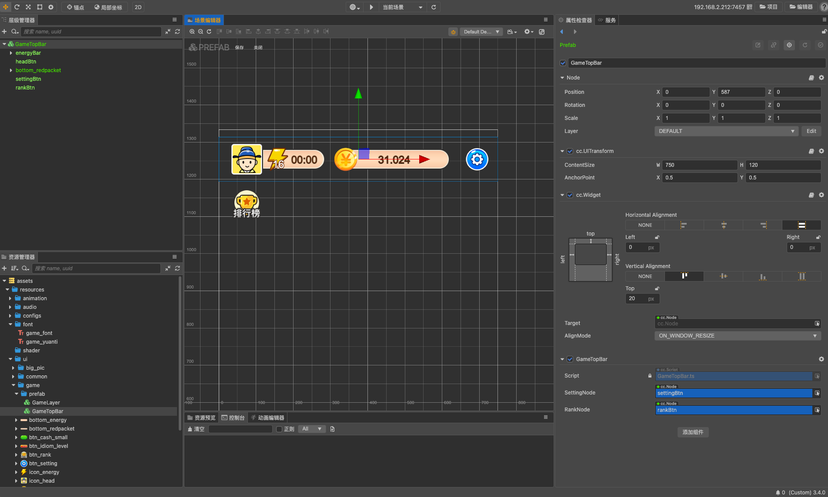The height and width of the screenshot is (497, 828).
Task: Open the cc.UITransform help document icon
Action: tap(811, 151)
